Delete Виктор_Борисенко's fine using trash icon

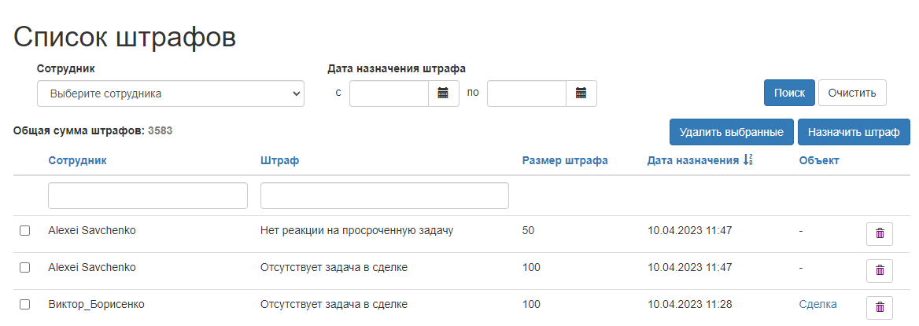879,307
